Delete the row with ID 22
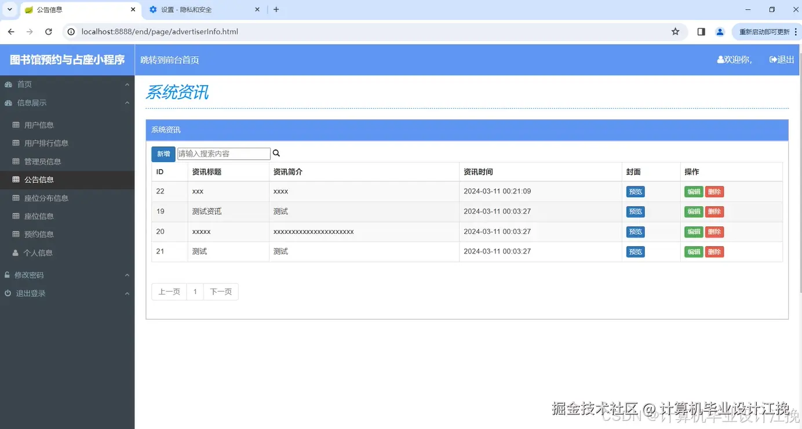802x429 pixels. [714, 192]
